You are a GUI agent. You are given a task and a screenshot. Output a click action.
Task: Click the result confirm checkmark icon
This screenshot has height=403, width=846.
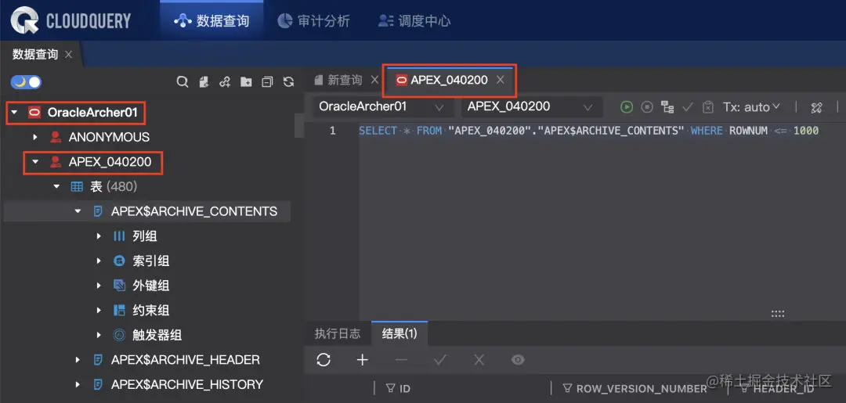tap(440, 360)
